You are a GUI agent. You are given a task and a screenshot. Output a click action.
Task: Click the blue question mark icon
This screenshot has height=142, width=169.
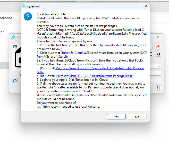pos(28,16)
